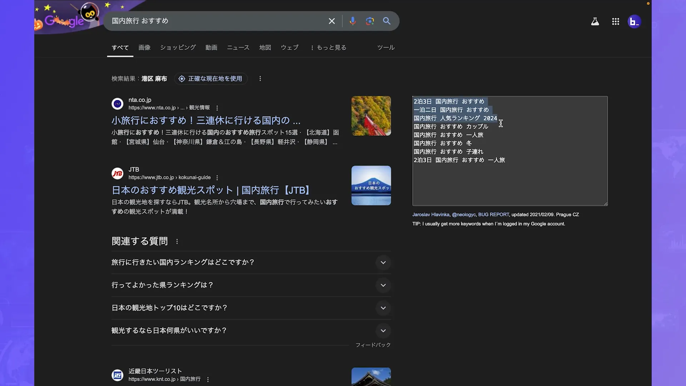Select the すべて results tab
The image size is (686, 386).
point(120,48)
